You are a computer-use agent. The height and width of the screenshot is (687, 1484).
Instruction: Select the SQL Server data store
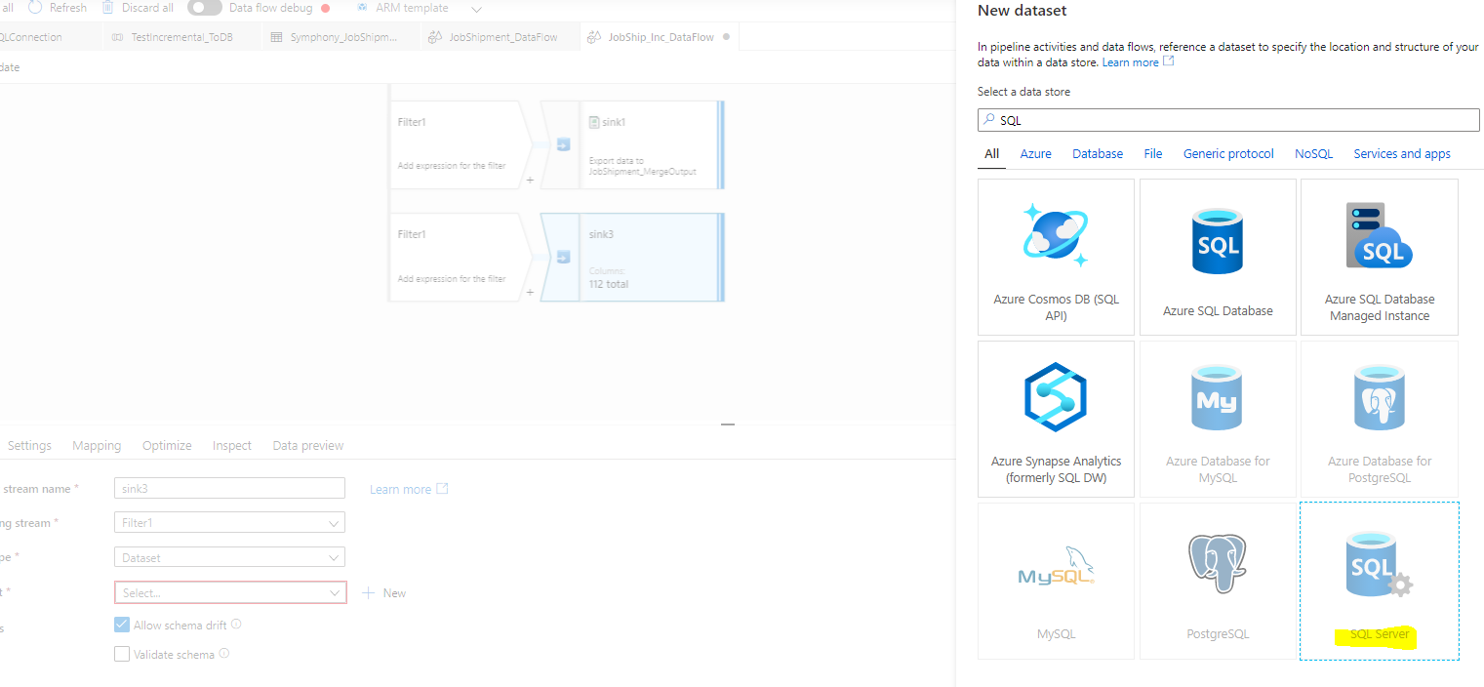pos(1379,581)
